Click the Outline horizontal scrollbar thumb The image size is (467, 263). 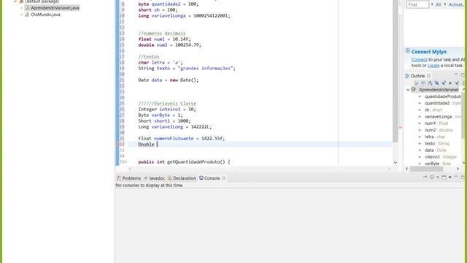point(426,169)
